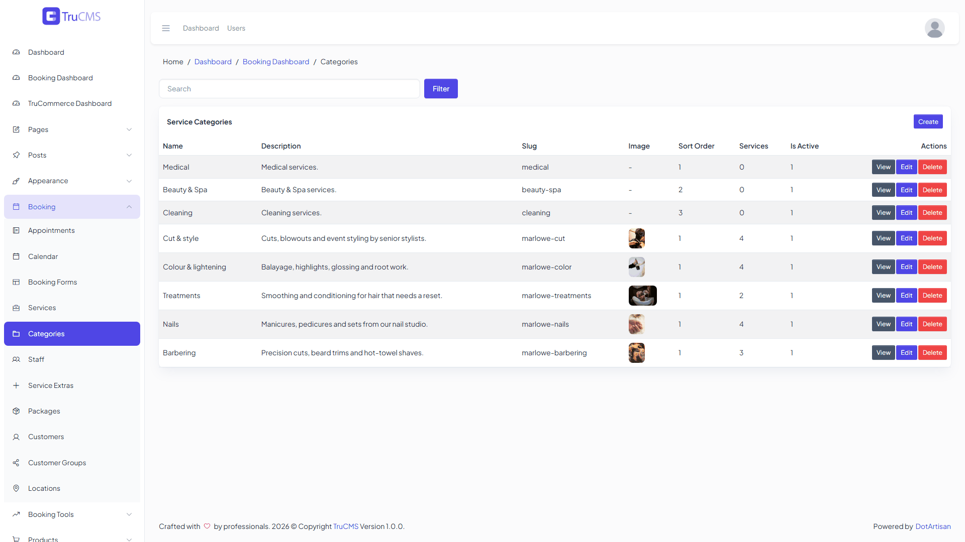Open the Treatments category thumbnail
Screen dimensions: 965x542
click(642, 296)
